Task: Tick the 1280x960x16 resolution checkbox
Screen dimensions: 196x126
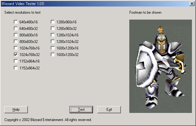Action: (x=53, y=22)
